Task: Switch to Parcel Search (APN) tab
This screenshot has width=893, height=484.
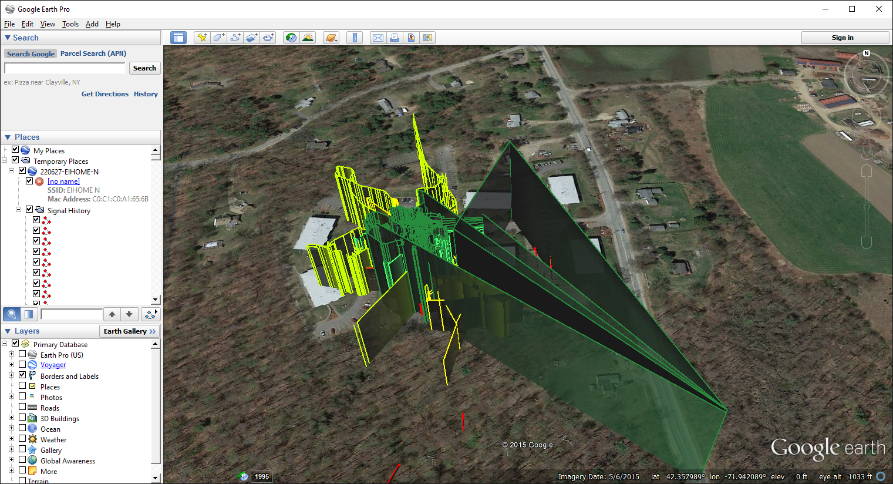Action: tap(93, 53)
